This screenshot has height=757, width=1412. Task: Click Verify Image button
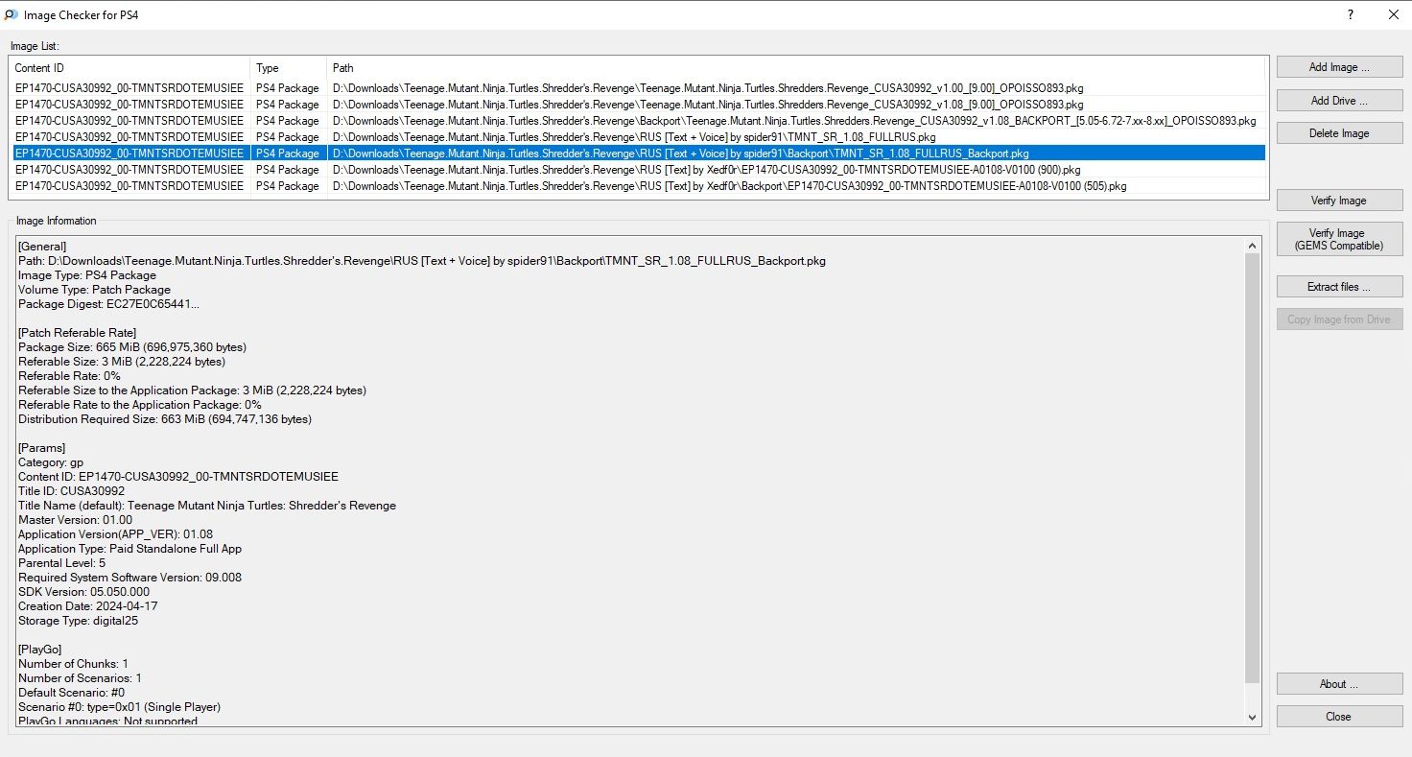1339,201
